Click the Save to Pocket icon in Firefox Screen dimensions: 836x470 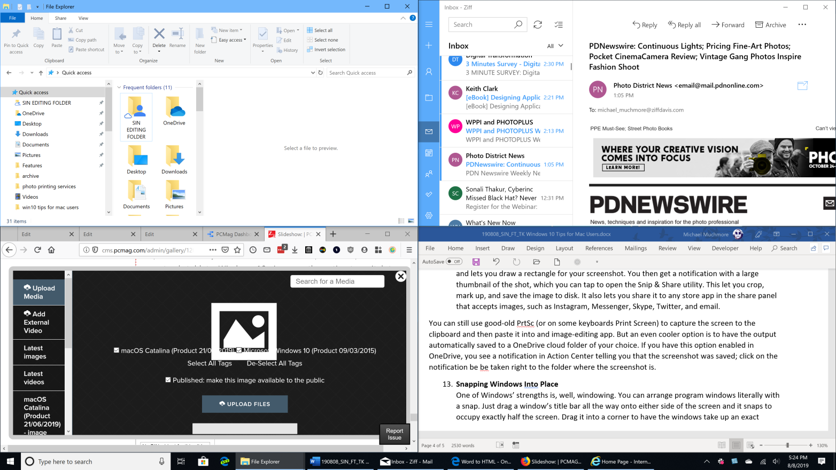225,249
